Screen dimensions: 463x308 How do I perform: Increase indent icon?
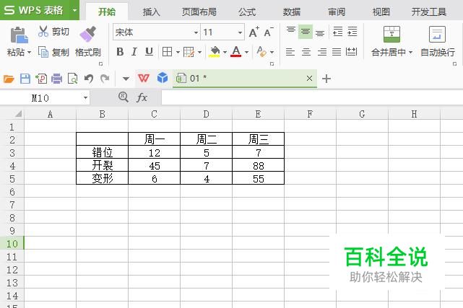(352, 31)
